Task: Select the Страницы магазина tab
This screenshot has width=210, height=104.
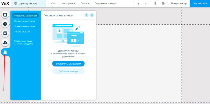Action: pos(24,21)
